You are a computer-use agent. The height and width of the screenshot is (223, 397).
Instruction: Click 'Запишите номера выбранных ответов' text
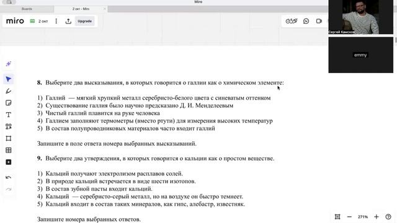89,219
